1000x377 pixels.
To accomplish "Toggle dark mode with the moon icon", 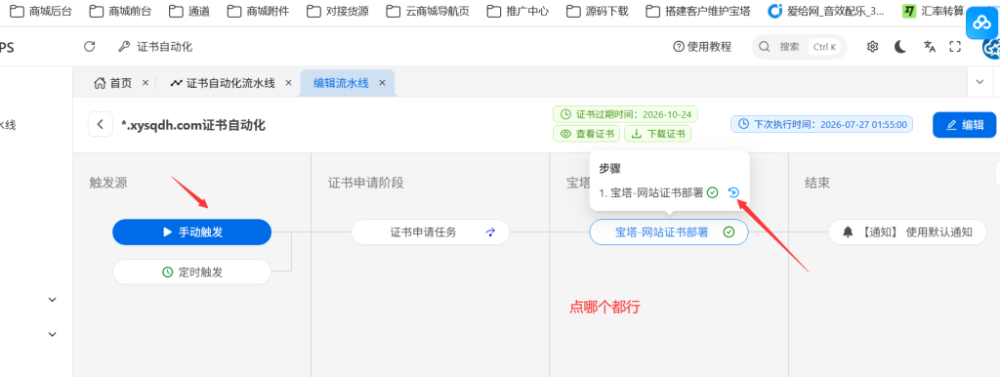I will click(900, 47).
